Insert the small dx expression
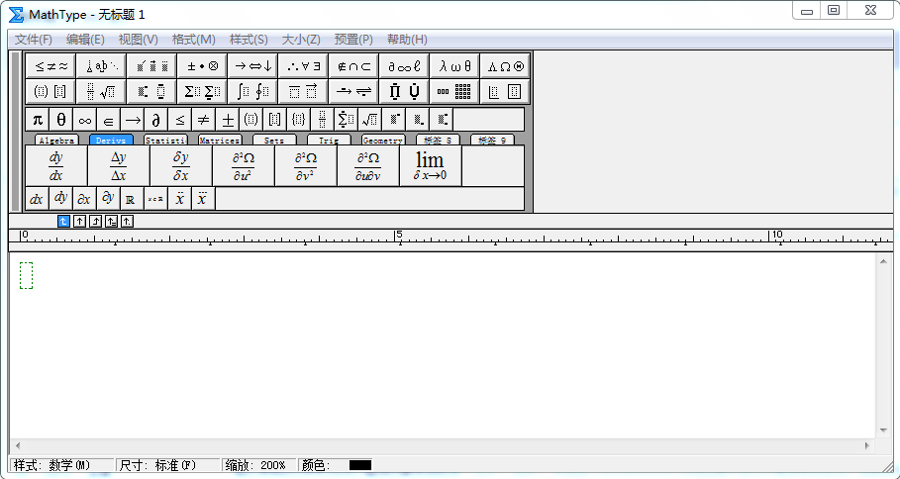 tap(37, 199)
